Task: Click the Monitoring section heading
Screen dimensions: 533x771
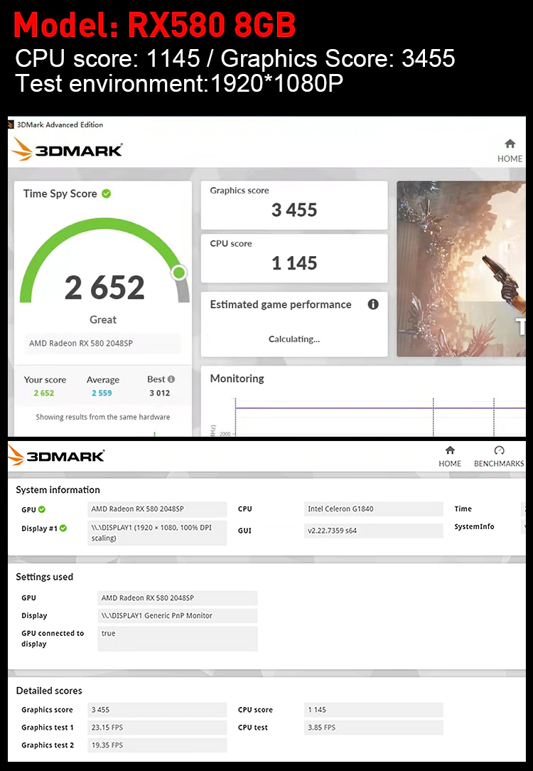Action: click(x=237, y=378)
